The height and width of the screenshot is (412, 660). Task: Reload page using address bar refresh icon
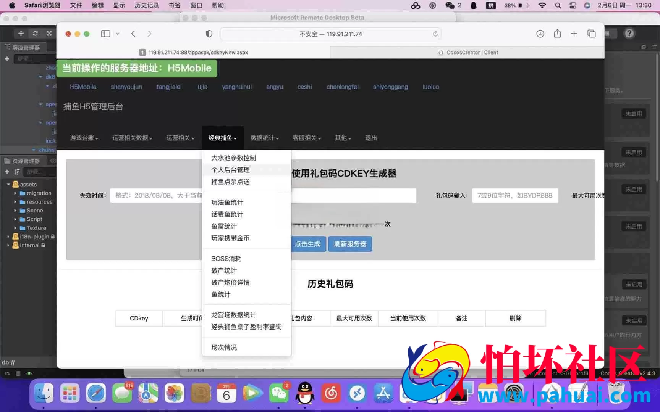(435, 34)
